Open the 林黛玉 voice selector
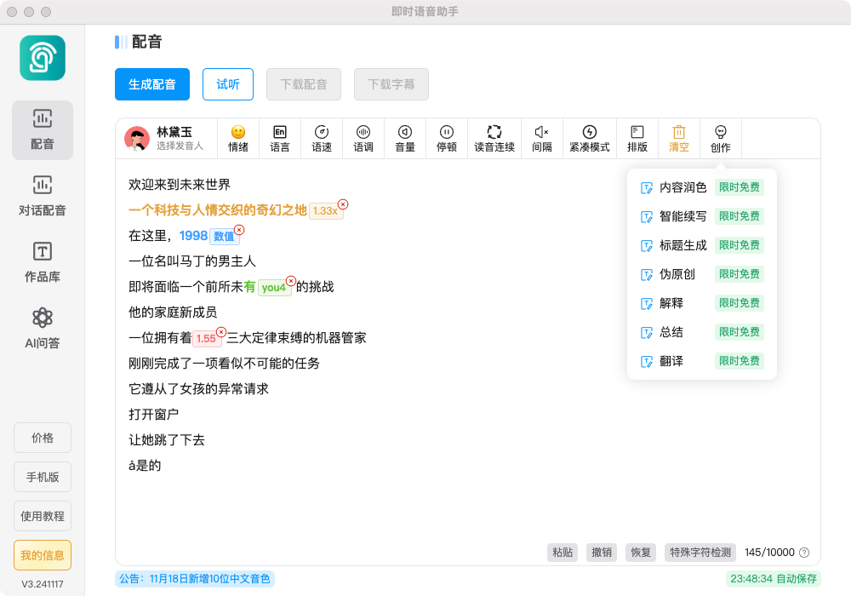The height and width of the screenshot is (596, 851). [x=167, y=139]
